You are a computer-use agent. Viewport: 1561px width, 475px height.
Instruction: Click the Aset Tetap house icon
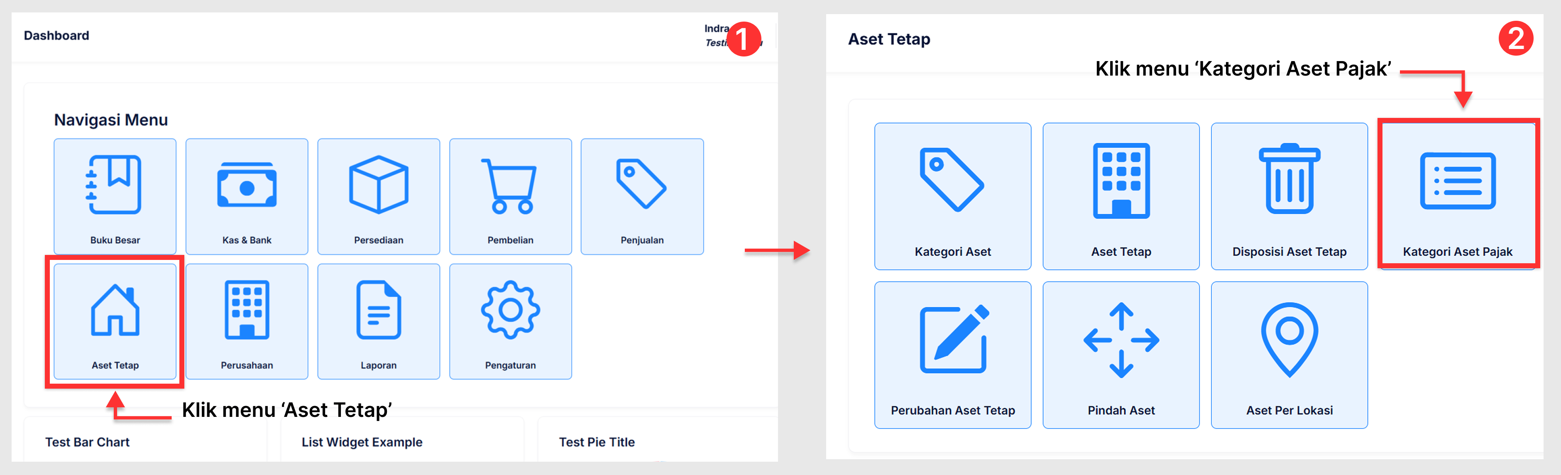pos(115,310)
